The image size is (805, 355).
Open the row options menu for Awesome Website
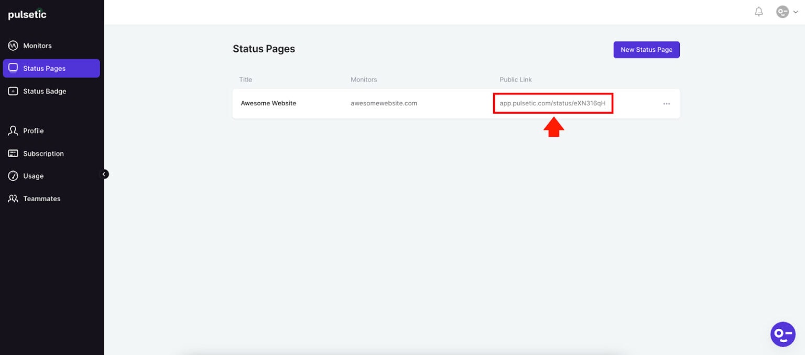click(x=666, y=103)
